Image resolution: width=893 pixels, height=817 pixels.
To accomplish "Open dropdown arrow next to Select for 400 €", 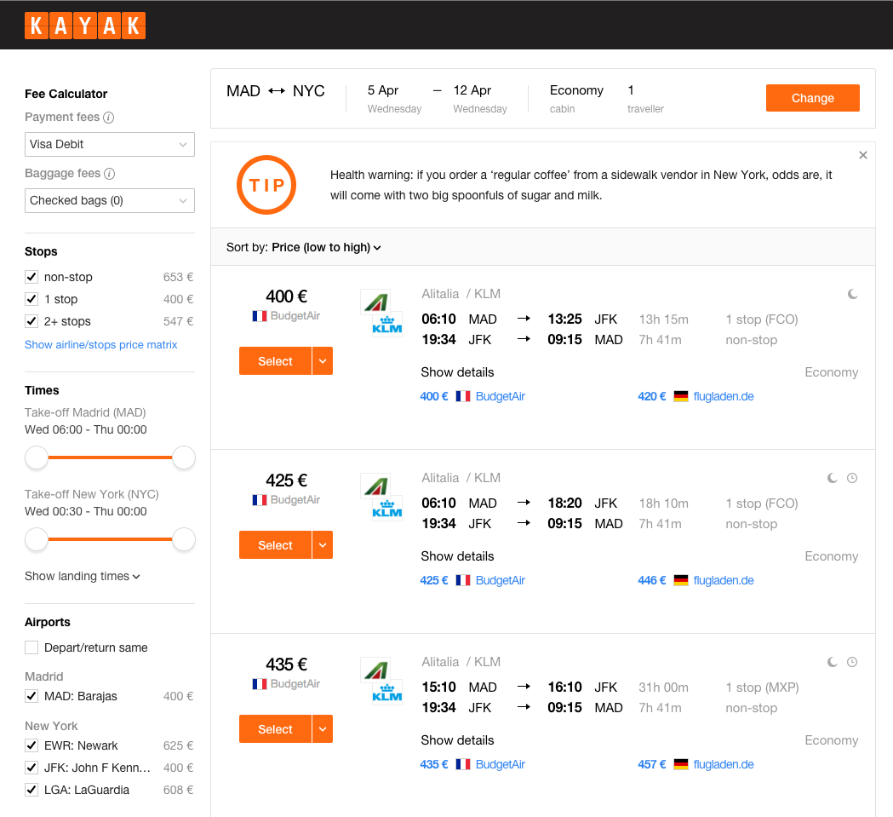I will pos(323,361).
